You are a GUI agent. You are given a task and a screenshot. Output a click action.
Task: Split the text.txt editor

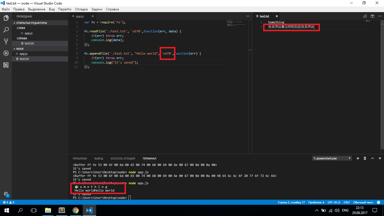pyautogui.click(x=372, y=16)
